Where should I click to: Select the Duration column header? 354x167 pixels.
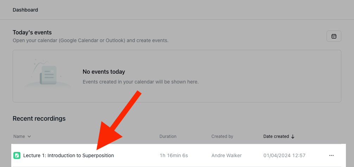(168, 136)
